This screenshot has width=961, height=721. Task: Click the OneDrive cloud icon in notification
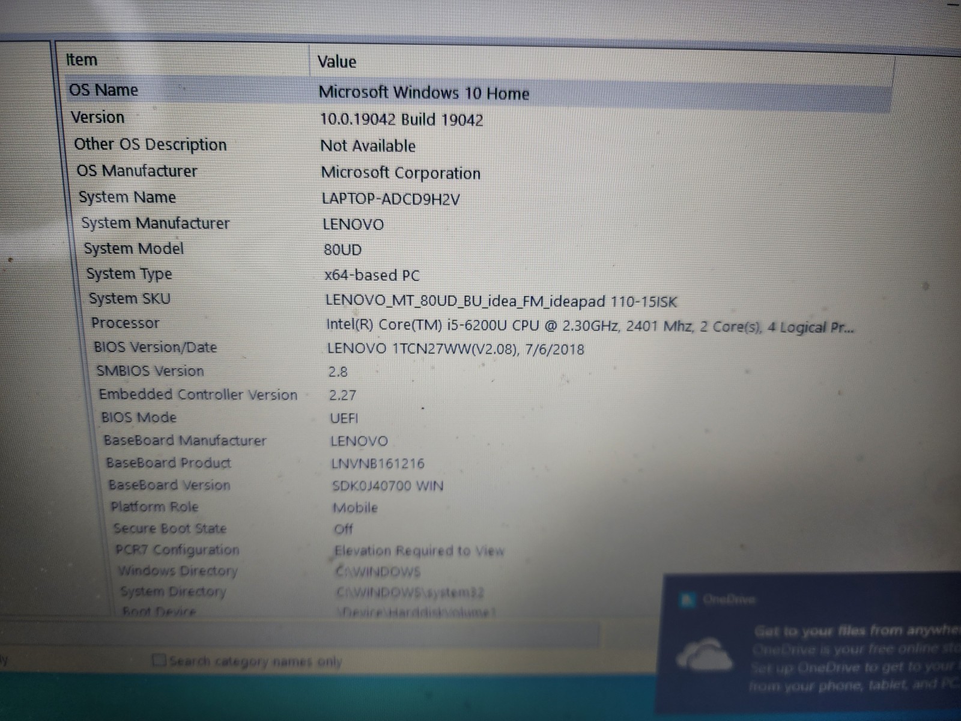click(x=704, y=654)
